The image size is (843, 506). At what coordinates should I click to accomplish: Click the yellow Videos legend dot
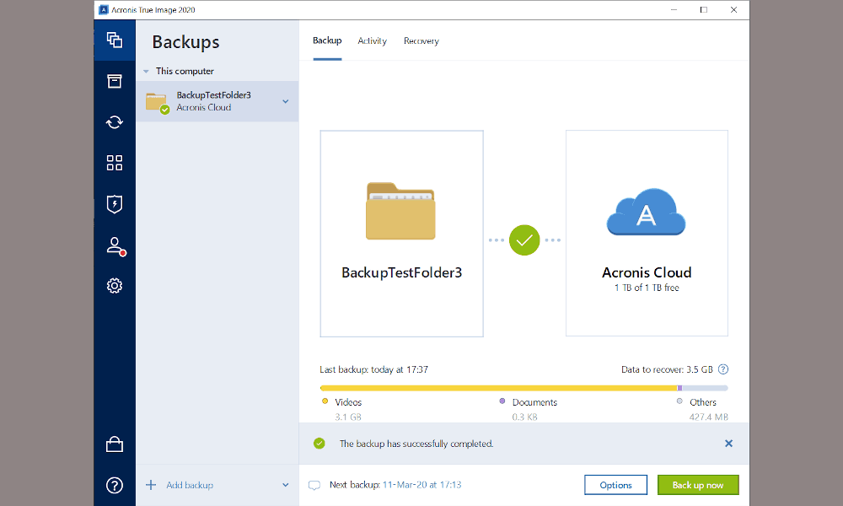325,401
